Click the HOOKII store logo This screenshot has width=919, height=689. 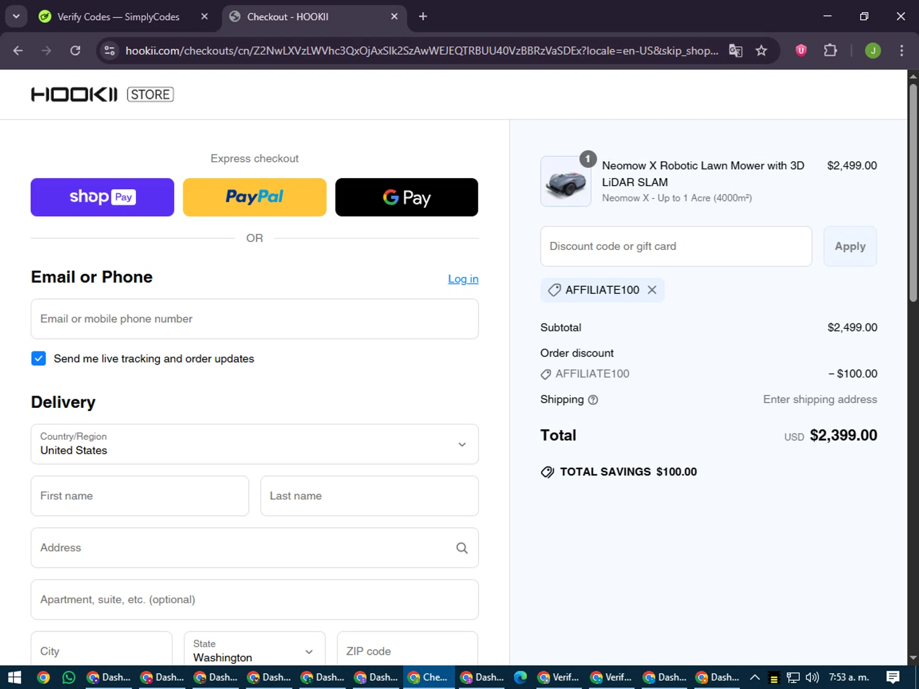point(102,94)
